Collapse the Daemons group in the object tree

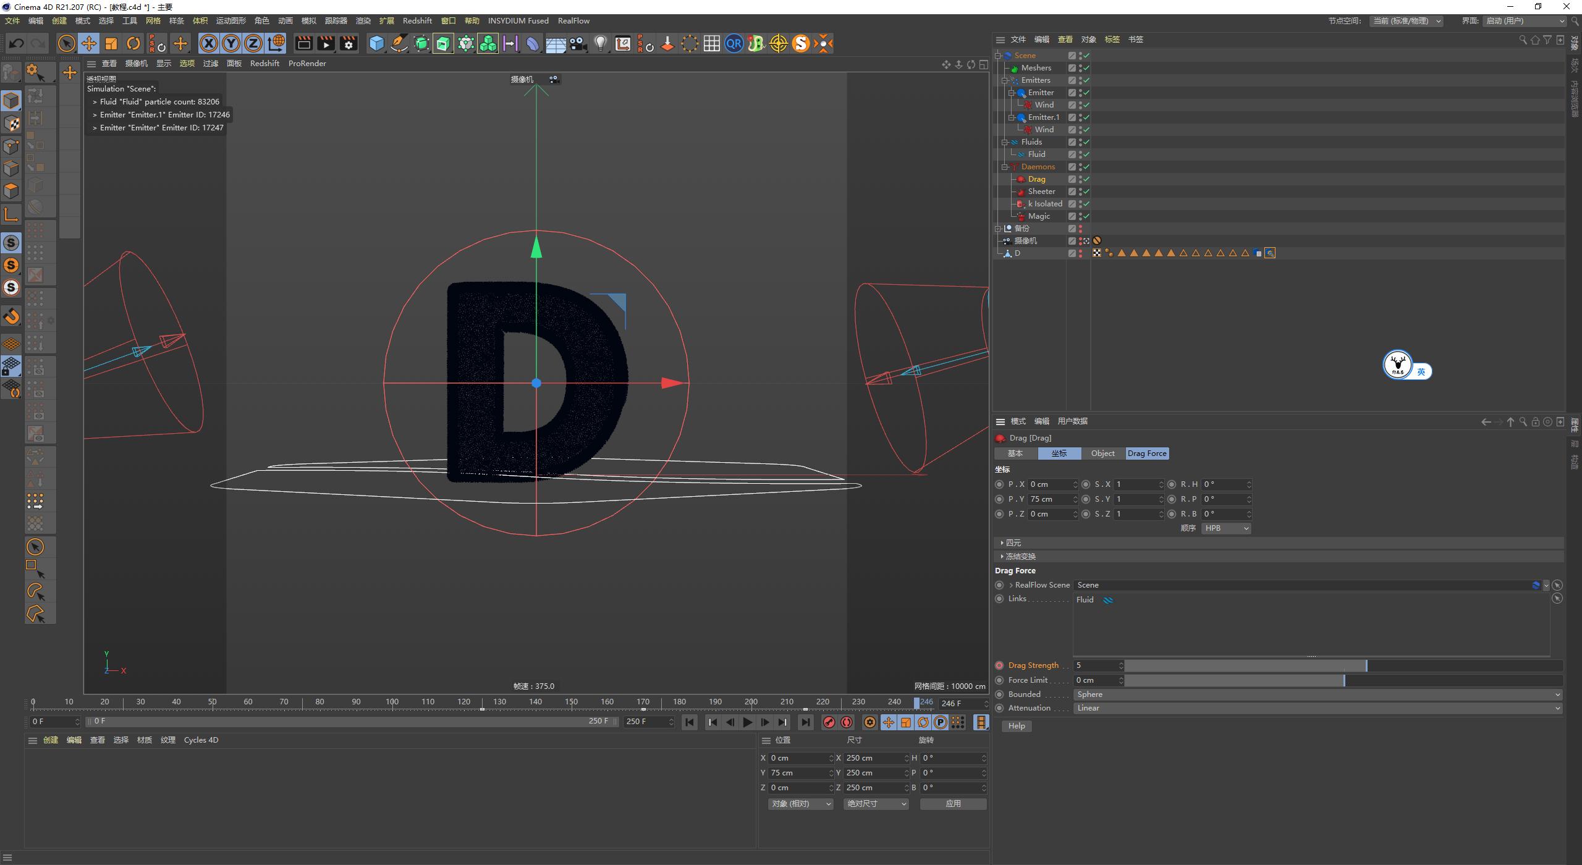tap(1005, 166)
